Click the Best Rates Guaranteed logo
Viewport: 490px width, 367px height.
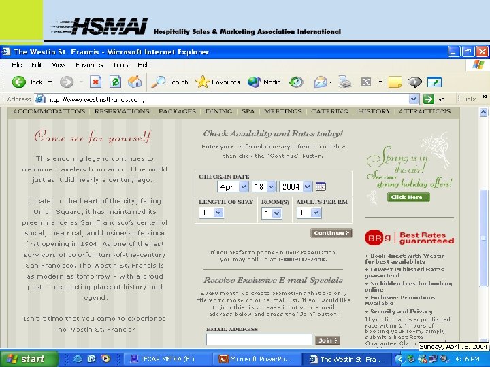pos(409,238)
